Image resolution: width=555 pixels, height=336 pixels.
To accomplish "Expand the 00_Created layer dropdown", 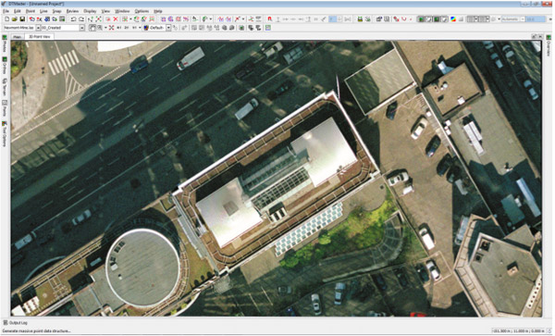I will [81, 28].
